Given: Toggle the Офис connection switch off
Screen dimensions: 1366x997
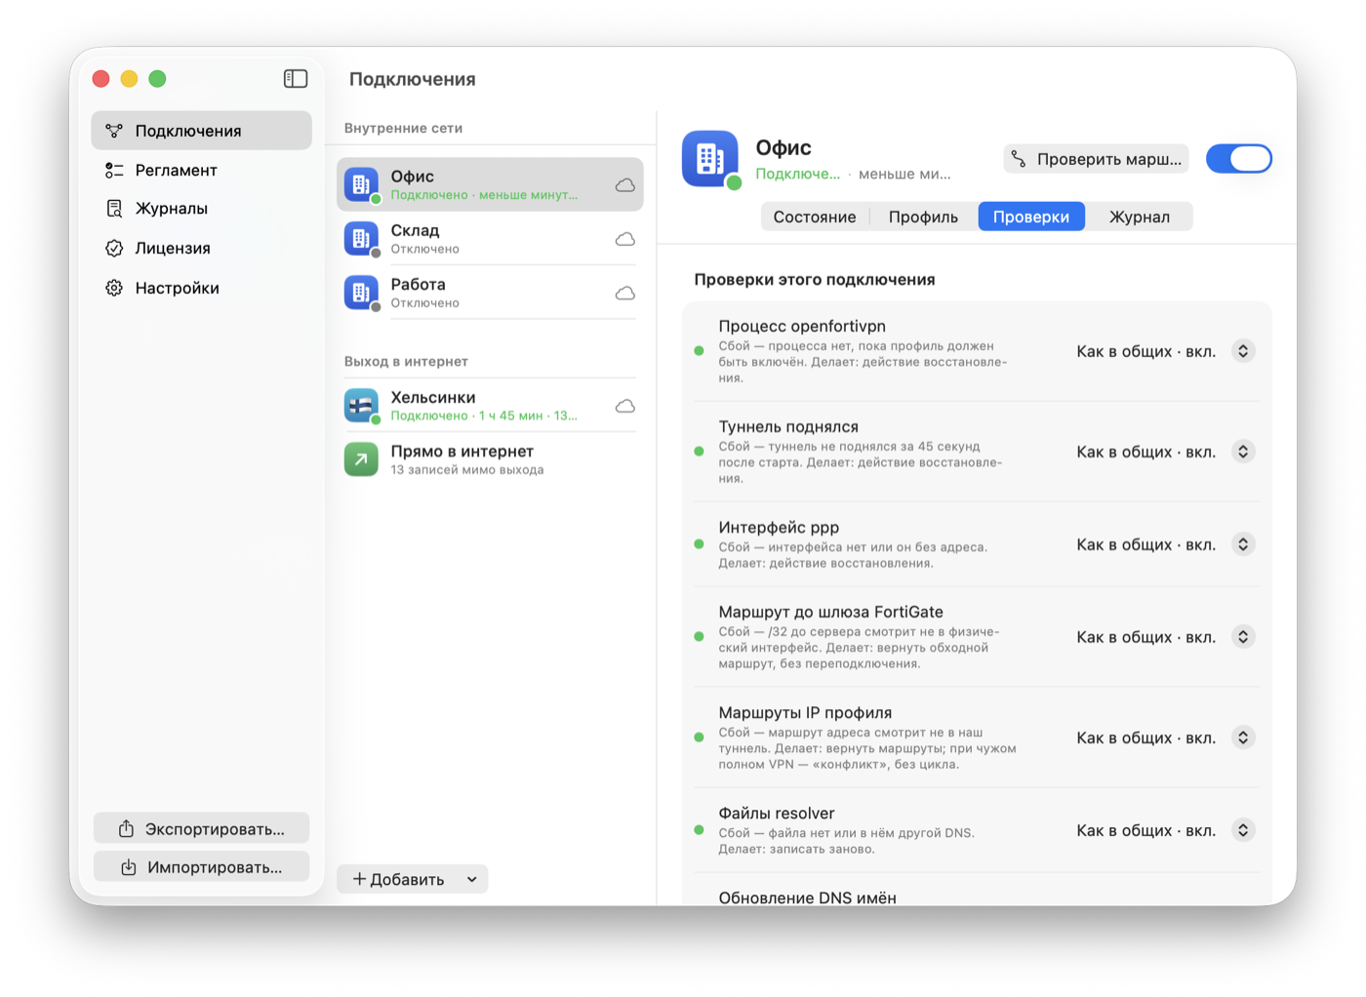Looking at the screenshot, I should pos(1239,158).
